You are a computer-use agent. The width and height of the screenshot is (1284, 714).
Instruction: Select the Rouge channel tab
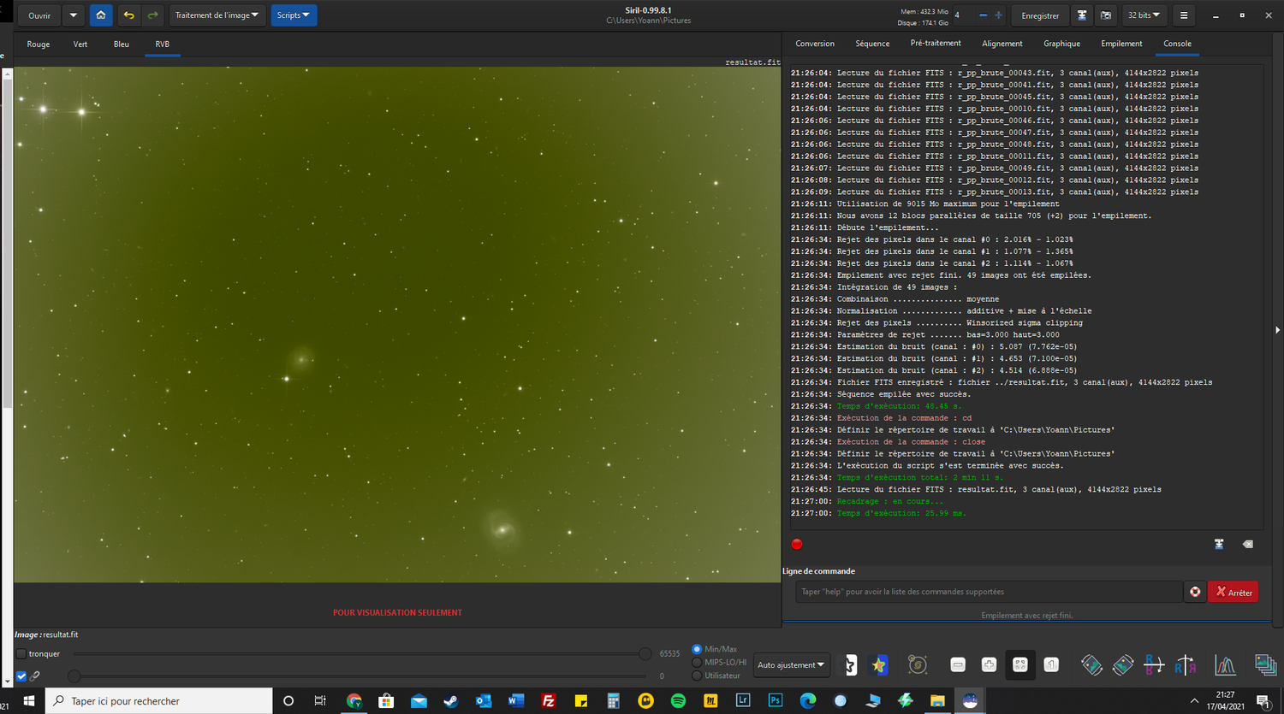point(39,44)
